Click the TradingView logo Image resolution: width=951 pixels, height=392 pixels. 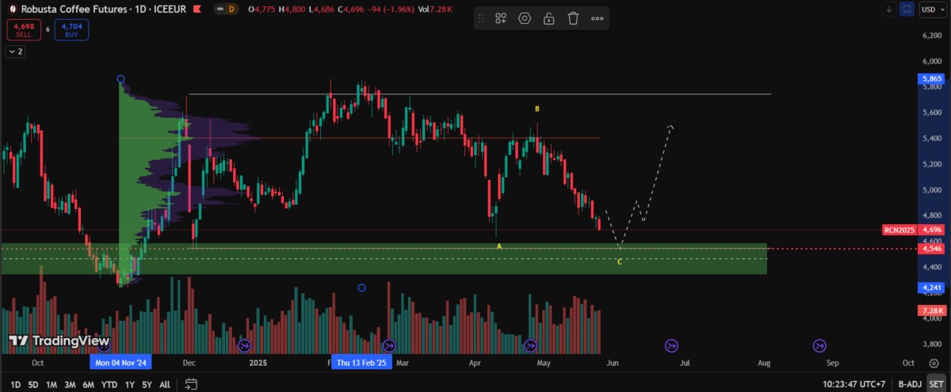[59, 341]
